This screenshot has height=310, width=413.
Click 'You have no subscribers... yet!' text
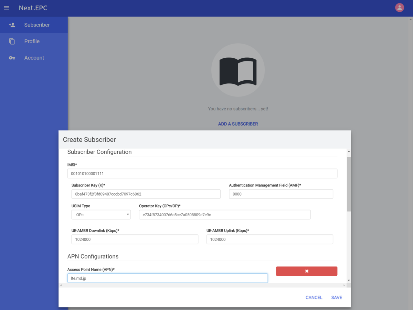point(238,109)
